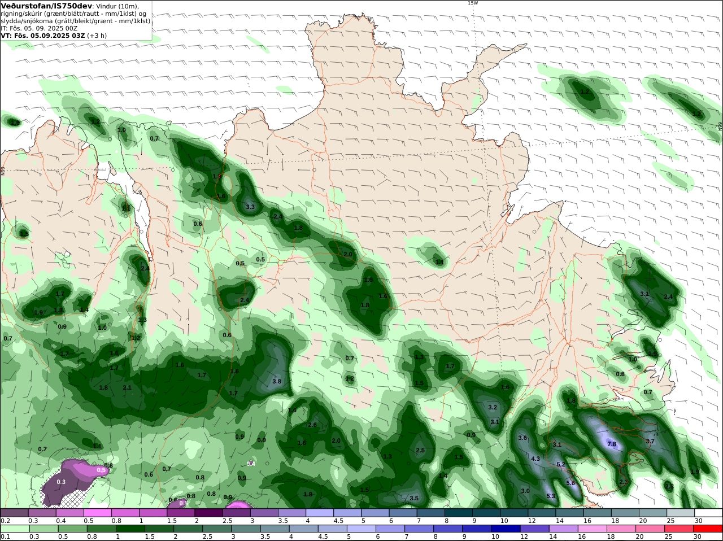Click the '3.0' precipitation value on the map
The width and height of the screenshot is (723, 541).
coord(525,491)
